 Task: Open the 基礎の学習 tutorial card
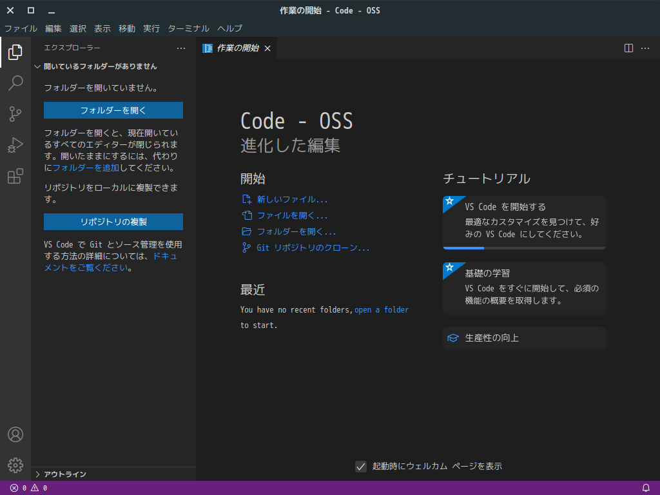tap(524, 288)
